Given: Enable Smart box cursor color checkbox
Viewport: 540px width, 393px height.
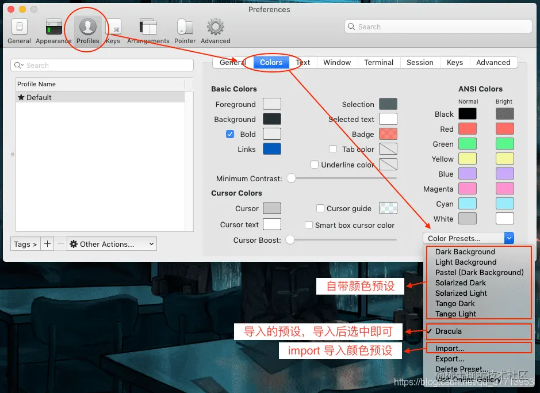Looking at the screenshot, I should (309, 225).
